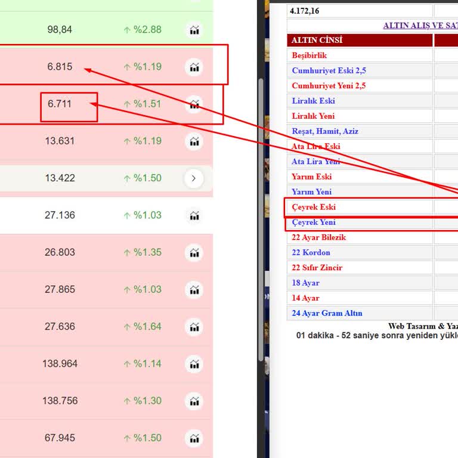Open the chart icon in 27.865 row
This screenshot has width=458, height=458.
194,289
